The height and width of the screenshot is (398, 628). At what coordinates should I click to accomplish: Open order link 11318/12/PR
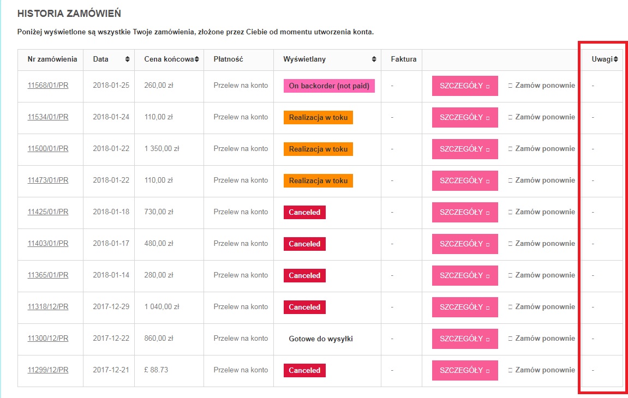click(48, 307)
